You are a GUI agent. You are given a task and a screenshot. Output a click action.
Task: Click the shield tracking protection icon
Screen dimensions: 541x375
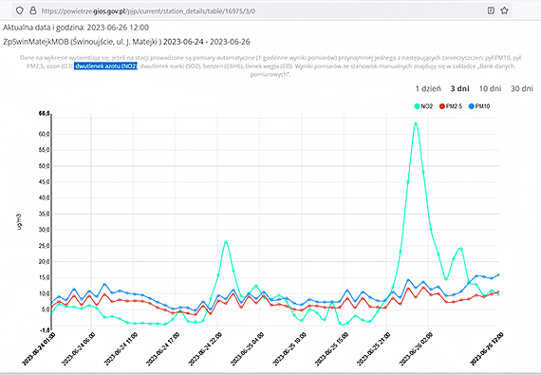[20, 10]
